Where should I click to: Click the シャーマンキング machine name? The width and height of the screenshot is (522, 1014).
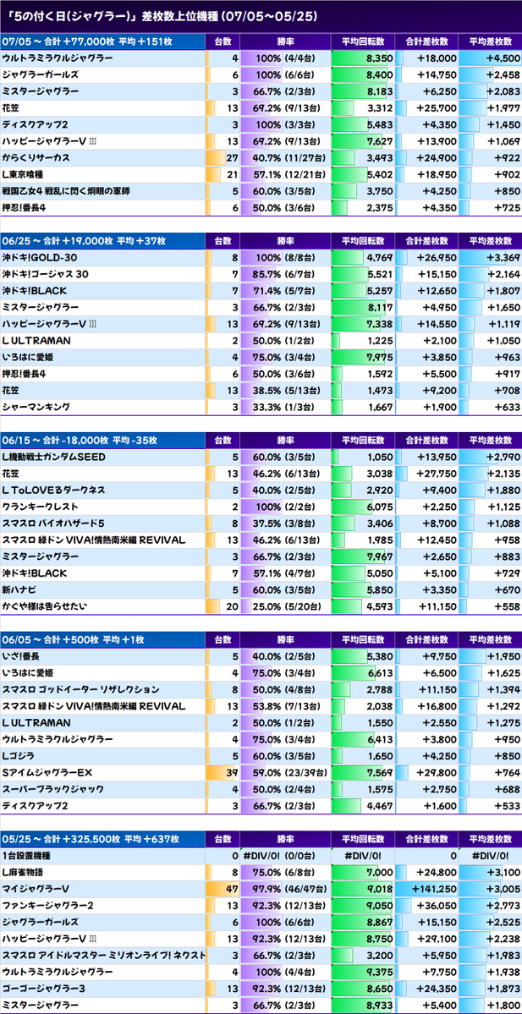click(36, 407)
